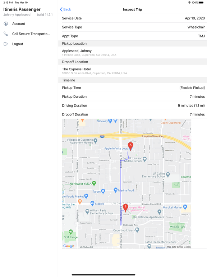Go Back from Inspect Trip
Screen dimensions: 207x277
coord(65,9)
